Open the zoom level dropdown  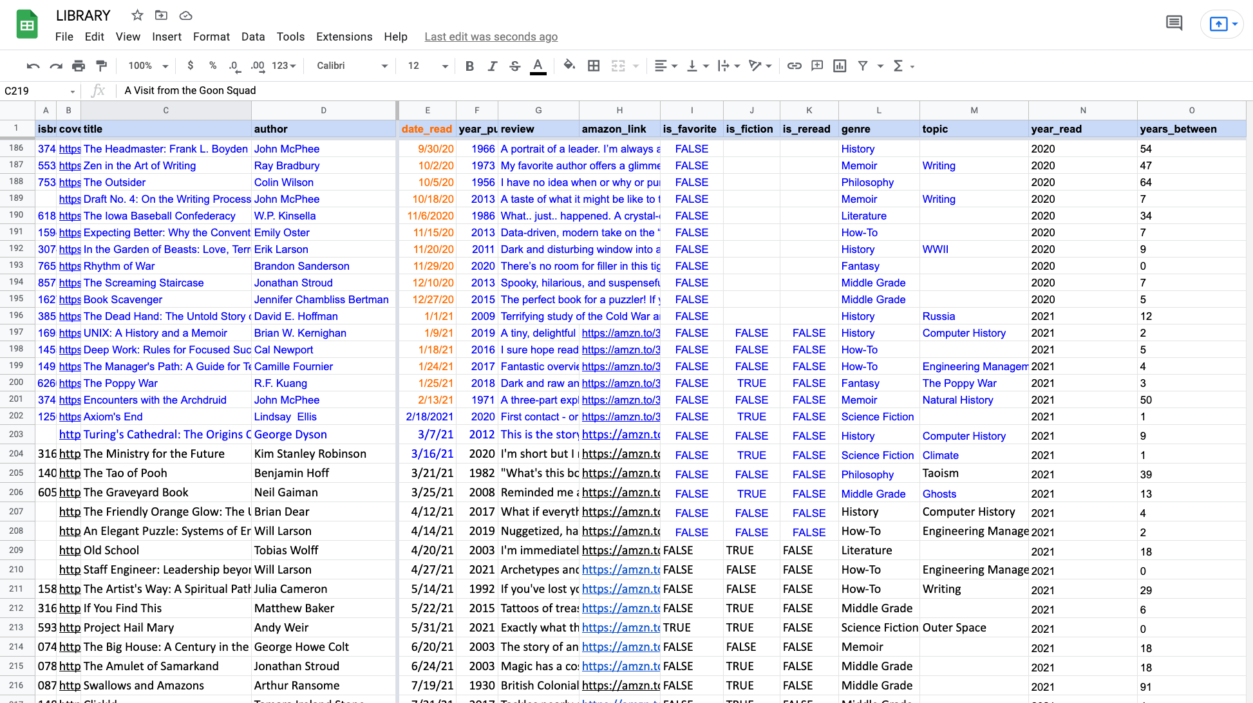[x=147, y=66]
